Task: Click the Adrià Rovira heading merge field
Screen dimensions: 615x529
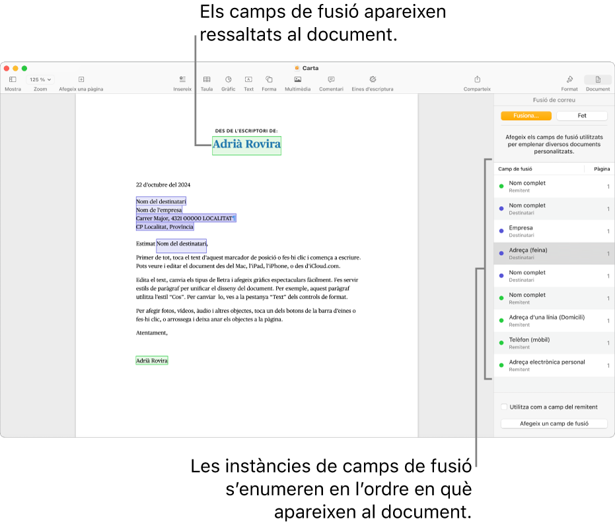Action: pos(246,145)
